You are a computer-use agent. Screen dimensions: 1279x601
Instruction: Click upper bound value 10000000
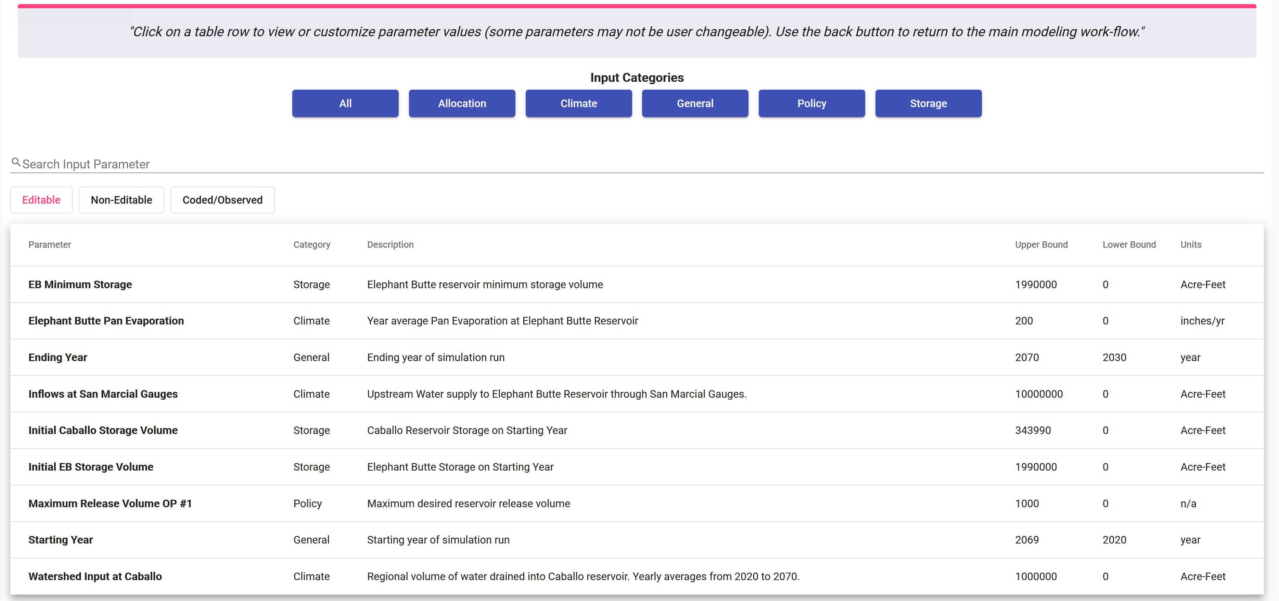coord(1039,394)
